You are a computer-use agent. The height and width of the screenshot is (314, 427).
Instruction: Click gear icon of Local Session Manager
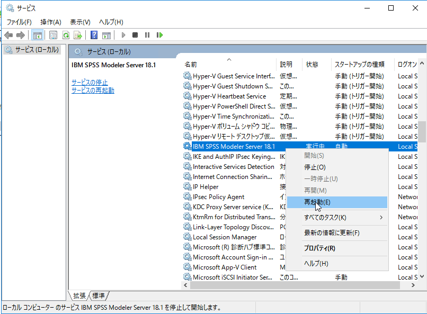click(188, 237)
